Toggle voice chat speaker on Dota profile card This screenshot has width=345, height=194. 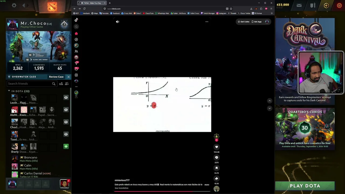click(30, 55)
